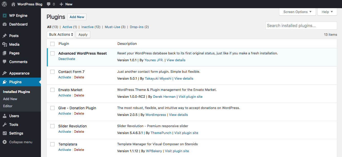
Task: Deactivate the Advanced WordPress Reset plugin
Action: 67,59
